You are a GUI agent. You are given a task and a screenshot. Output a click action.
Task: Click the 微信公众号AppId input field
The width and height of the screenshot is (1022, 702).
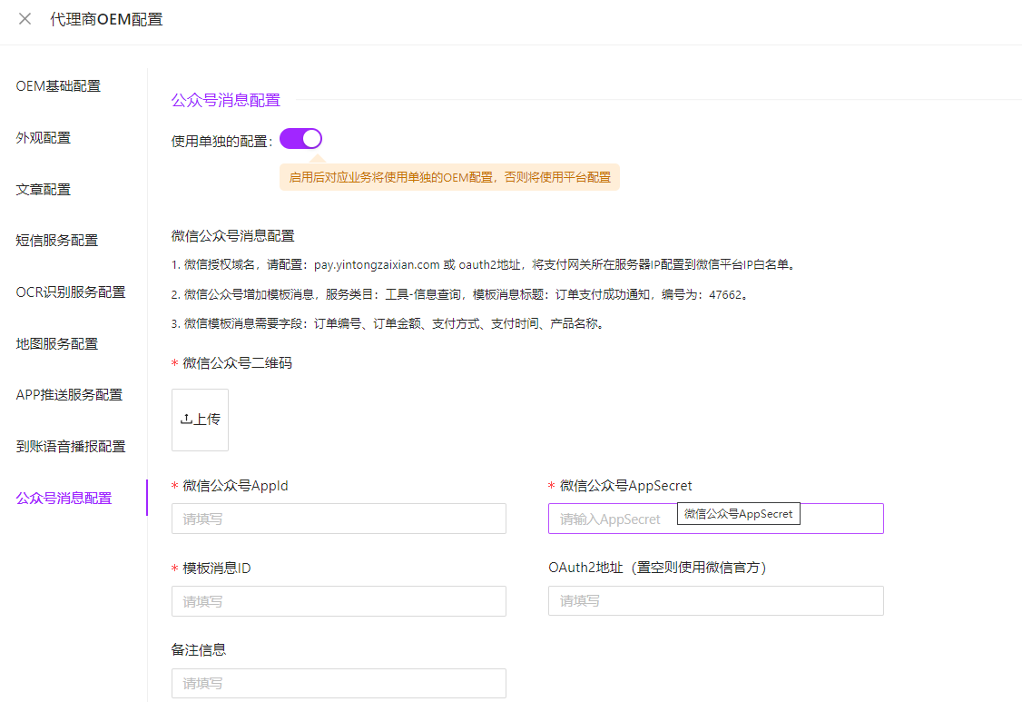[x=339, y=519]
